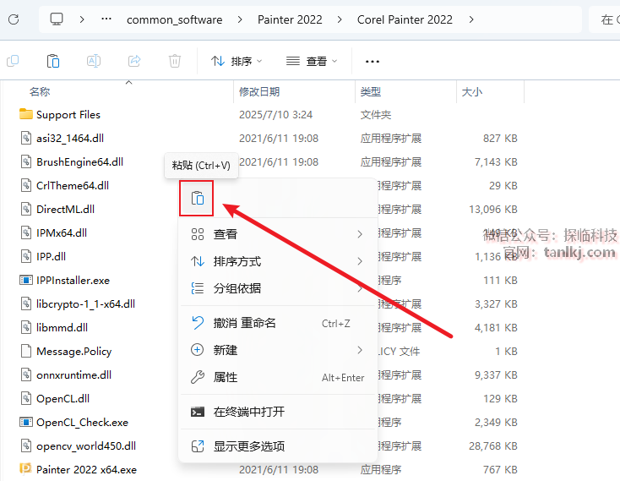Click the Paste icon in the context menu
Screen dimensions: 620x481
[197, 198]
